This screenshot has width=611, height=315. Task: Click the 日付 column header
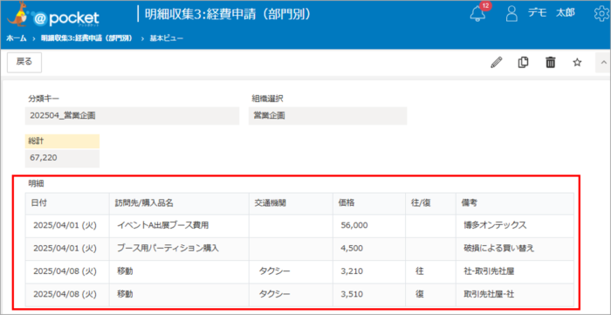point(67,203)
